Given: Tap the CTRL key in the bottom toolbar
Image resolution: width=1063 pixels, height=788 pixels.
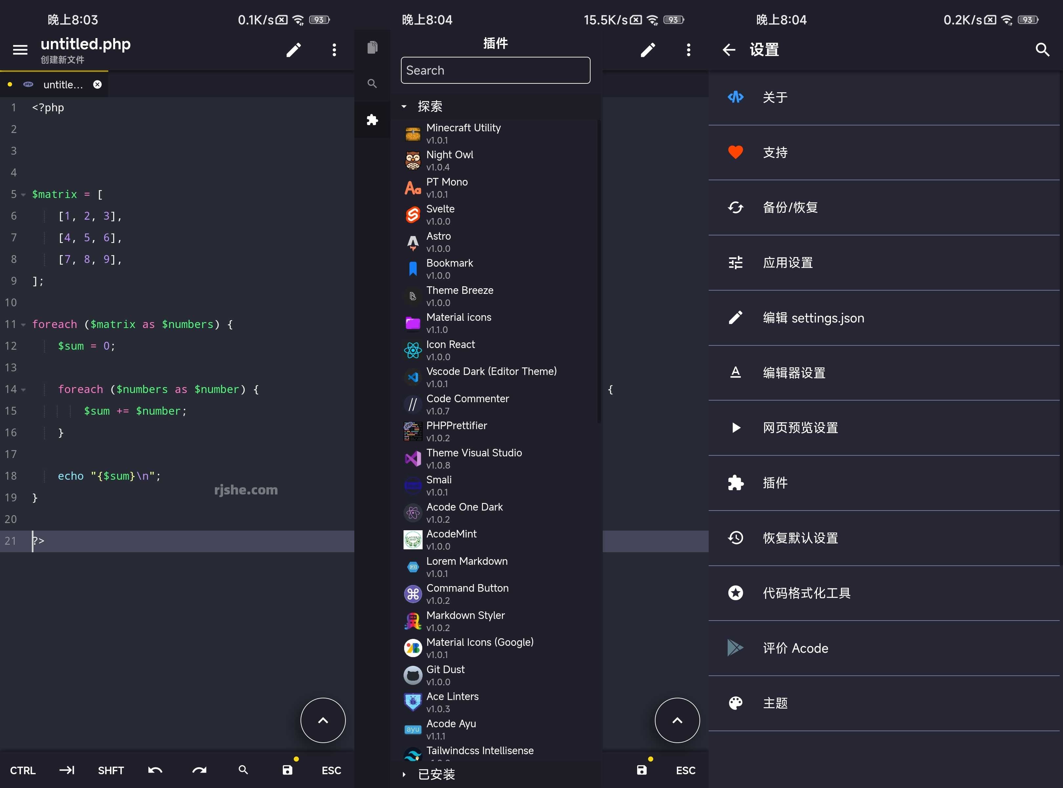Looking at the screenshot, I should 22,770.
